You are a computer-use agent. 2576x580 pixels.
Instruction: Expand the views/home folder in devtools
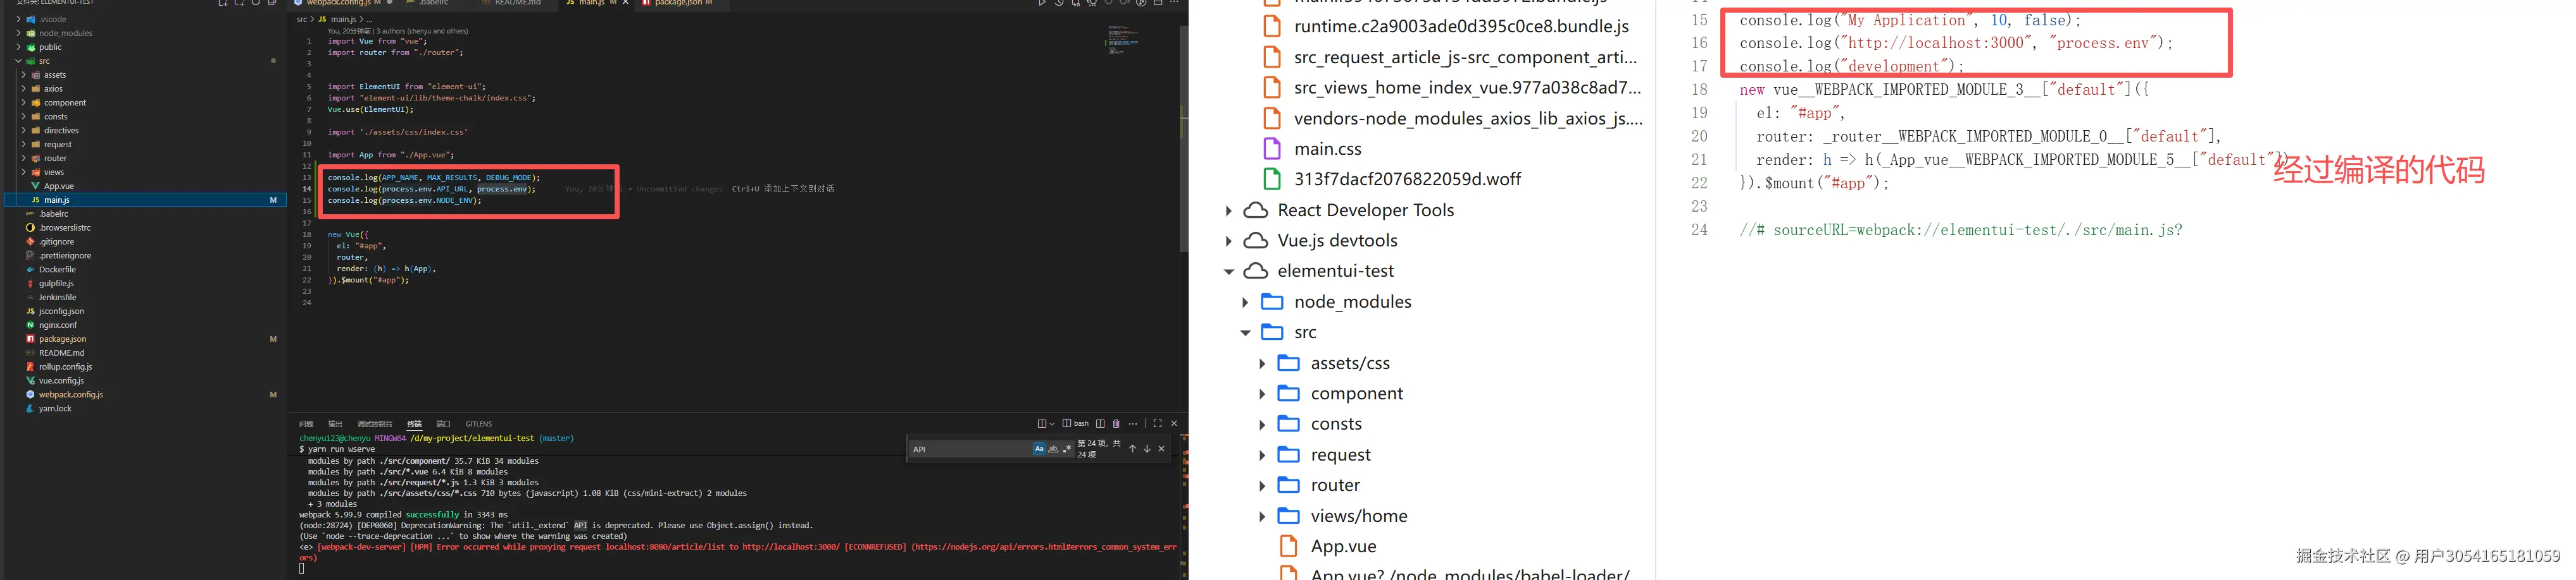[x=1262, y=516]
